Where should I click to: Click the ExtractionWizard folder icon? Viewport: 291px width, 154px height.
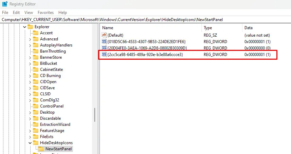point(36,125)
